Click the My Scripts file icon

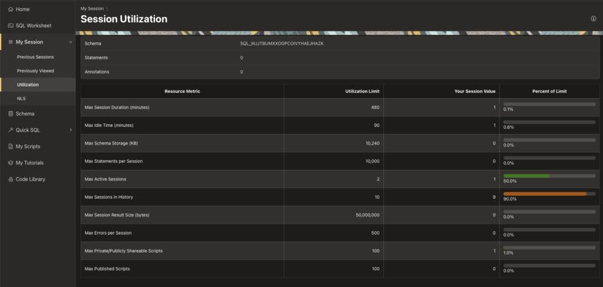point(11,146)
